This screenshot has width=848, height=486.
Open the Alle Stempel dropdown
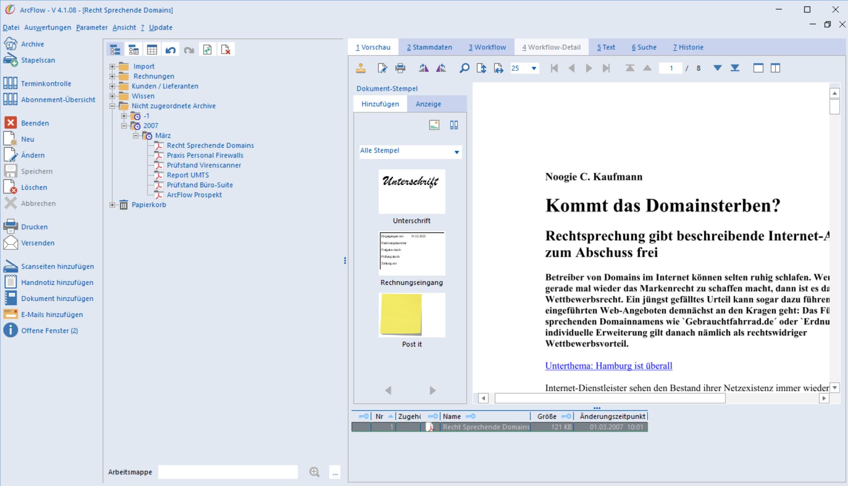(x=457, y=152)
